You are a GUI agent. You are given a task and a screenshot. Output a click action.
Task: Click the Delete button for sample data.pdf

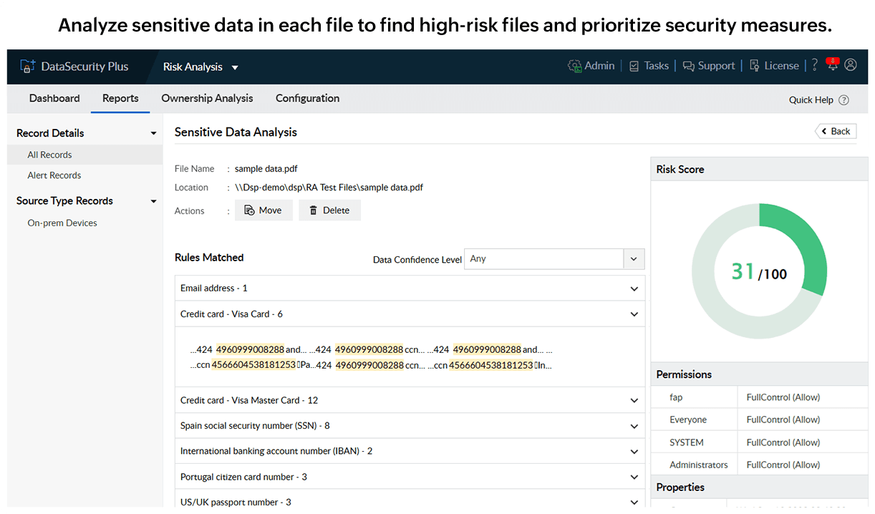point(329,210)
